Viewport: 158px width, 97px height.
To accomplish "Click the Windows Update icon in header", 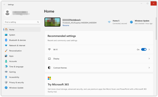I will [131, 22].
